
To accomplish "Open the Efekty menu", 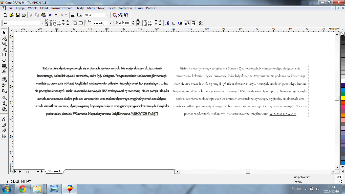I will [x=80, y=8].
